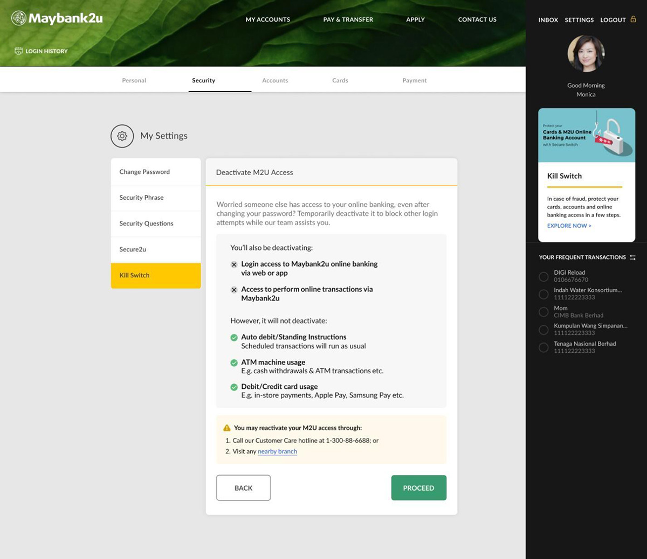647x559 pixels.
Task: Switch to the Security tab
Action: click(x=204, y=80)
